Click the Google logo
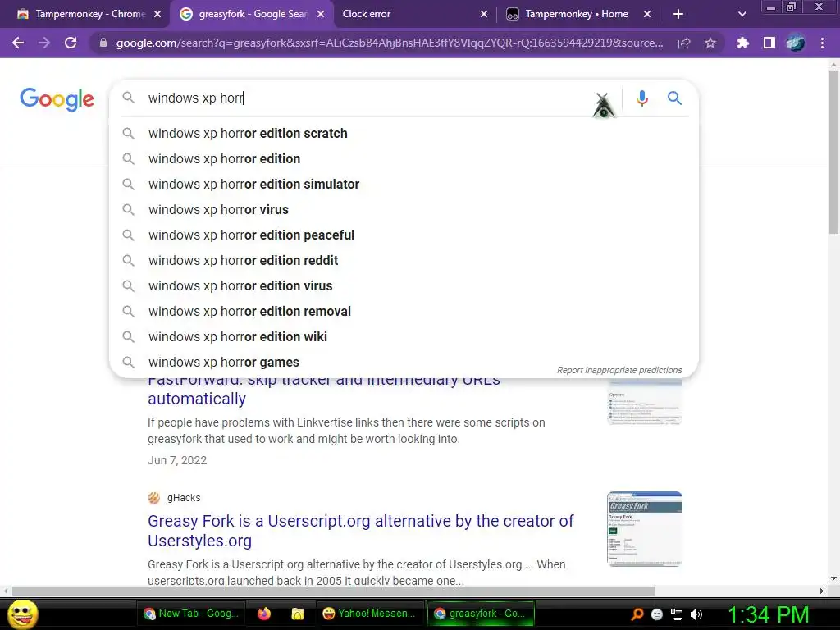 point(57,99)
